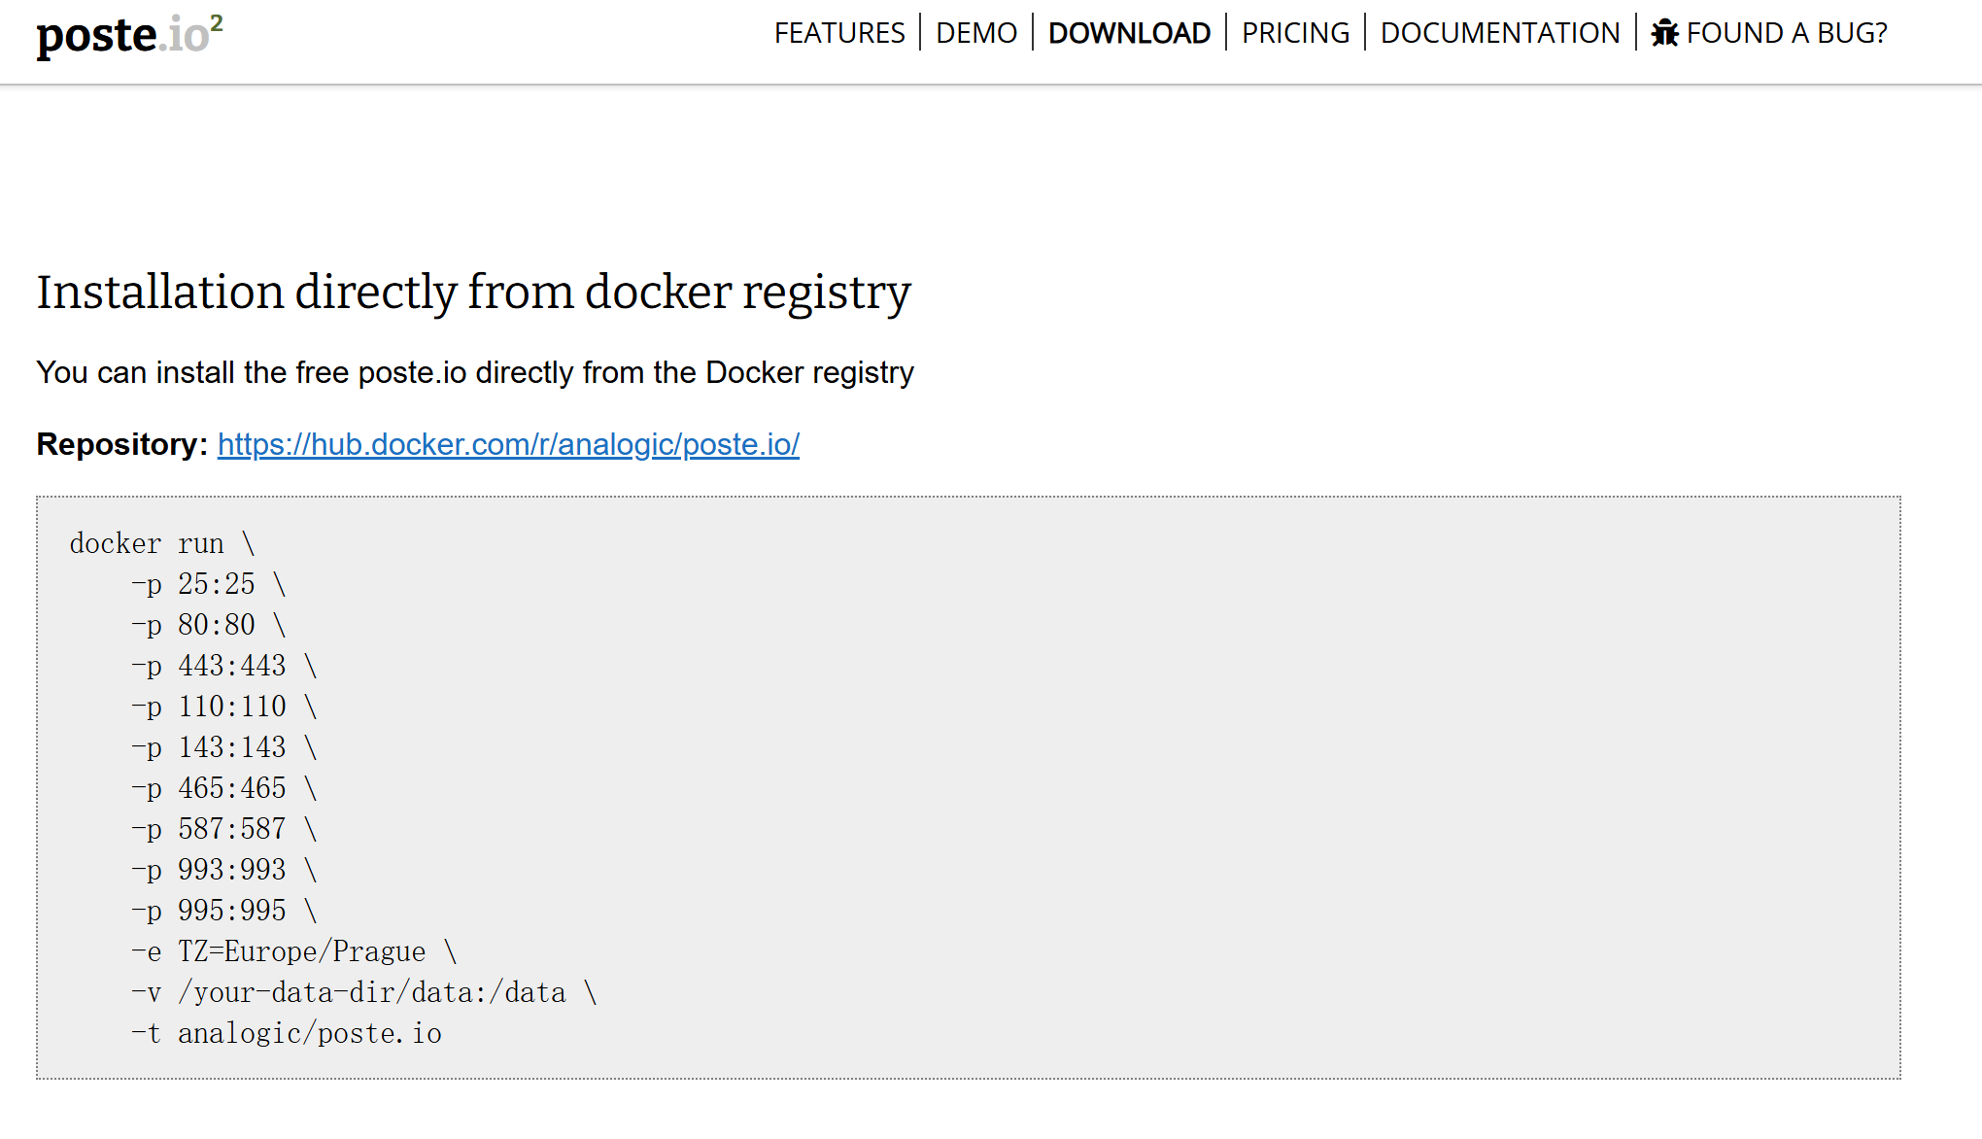Click the bug icon in navigation
The height and width of the screenshot is (1139, 1982).
(x=1665, y=33)
